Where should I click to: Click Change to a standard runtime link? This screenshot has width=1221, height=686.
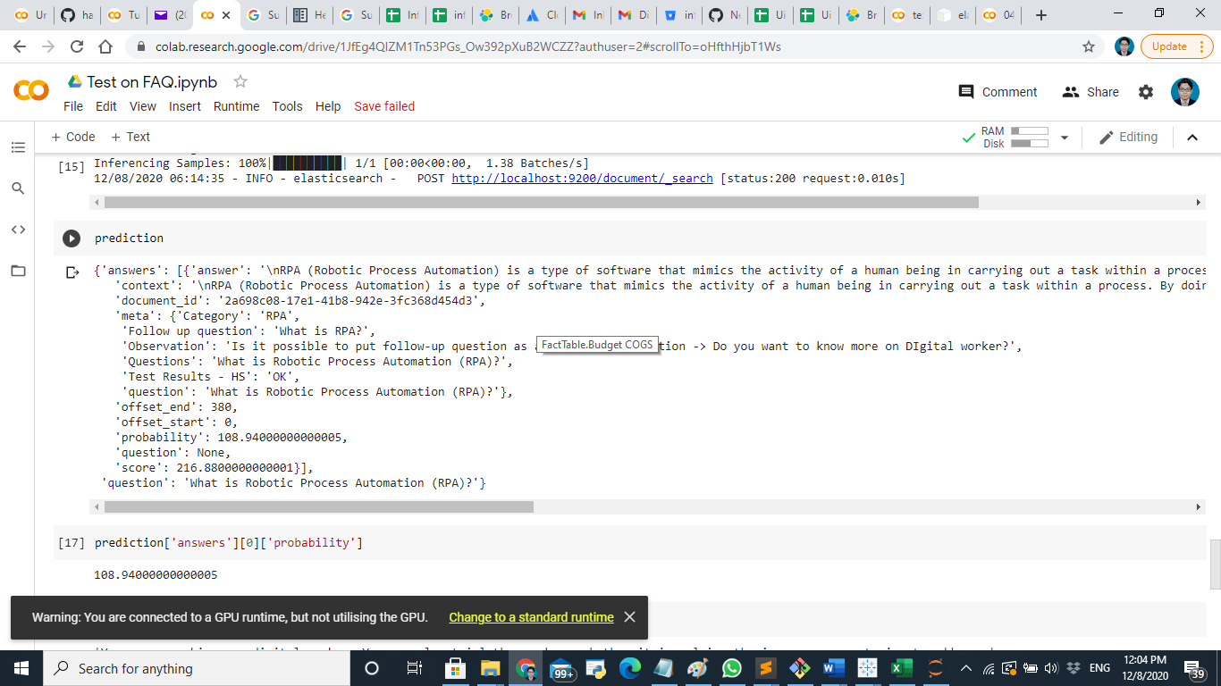(531, 617)
